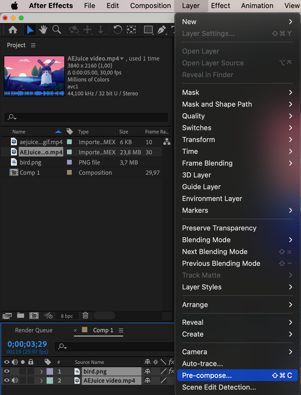The width and height of the screenshot is (301, 395).
Task: Select the Dolly camera tool
Action: click(x=101, y=29)
